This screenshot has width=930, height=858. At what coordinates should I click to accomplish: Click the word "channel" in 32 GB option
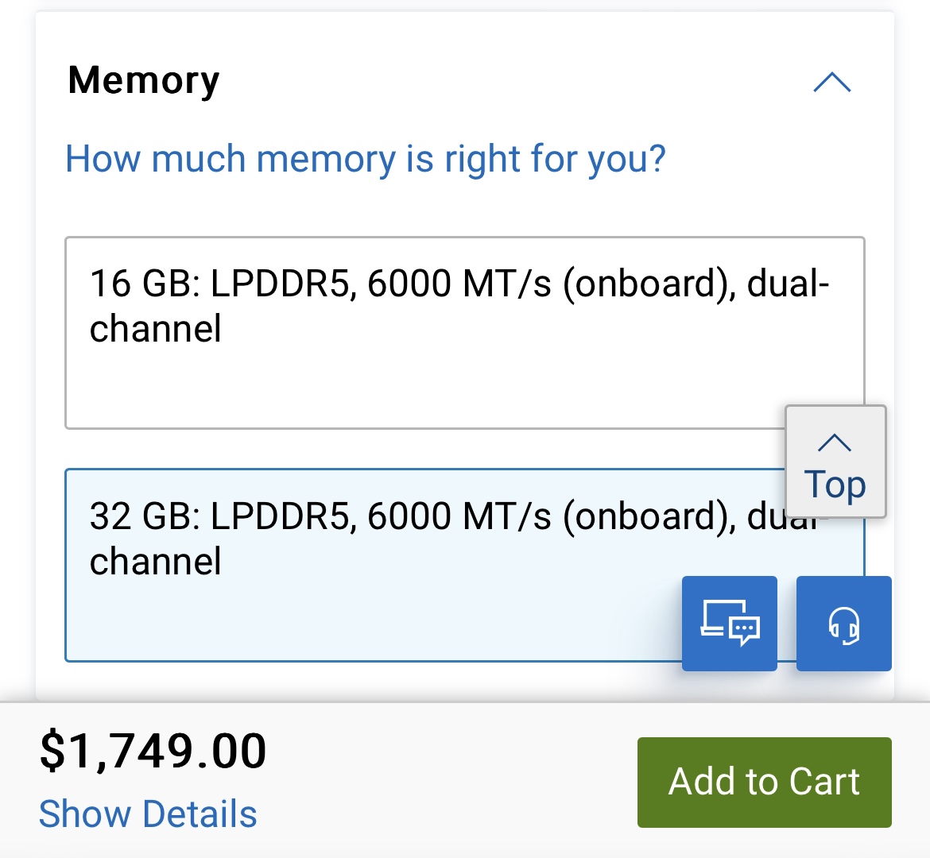(x=155, y=561)
